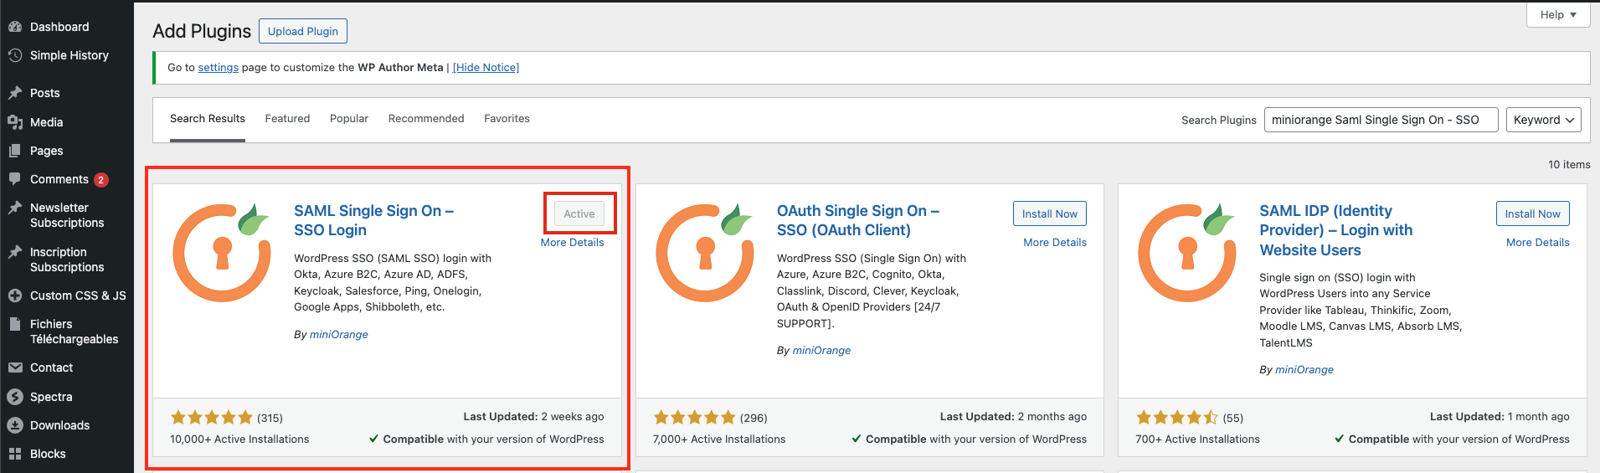Click the Blocks grid icon
The width and height of the screenshot is (1600, 473).
coord(15,454)
